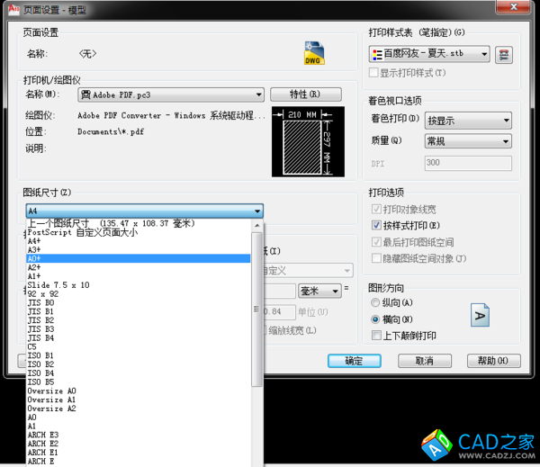This screenshot has width=540, height=467.
Task: Pick ISO B1 from the paper size list
Action: point(135,355)
